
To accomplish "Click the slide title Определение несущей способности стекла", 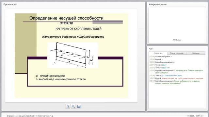I will pyautogui.click(x=66, y=20).
